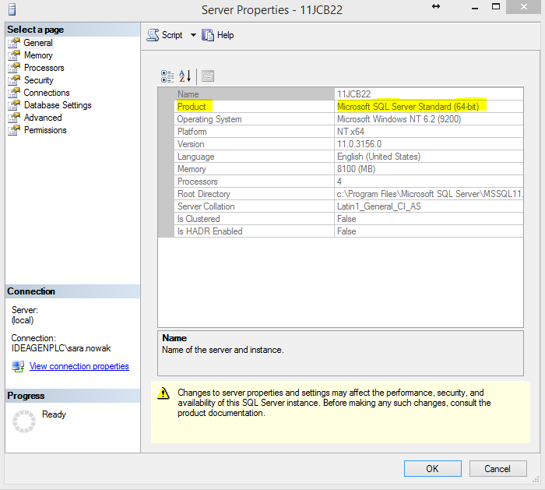This screenshot has width=545, height=490.
Task: Click the Permissions page icon
Action: coord(14,130)
